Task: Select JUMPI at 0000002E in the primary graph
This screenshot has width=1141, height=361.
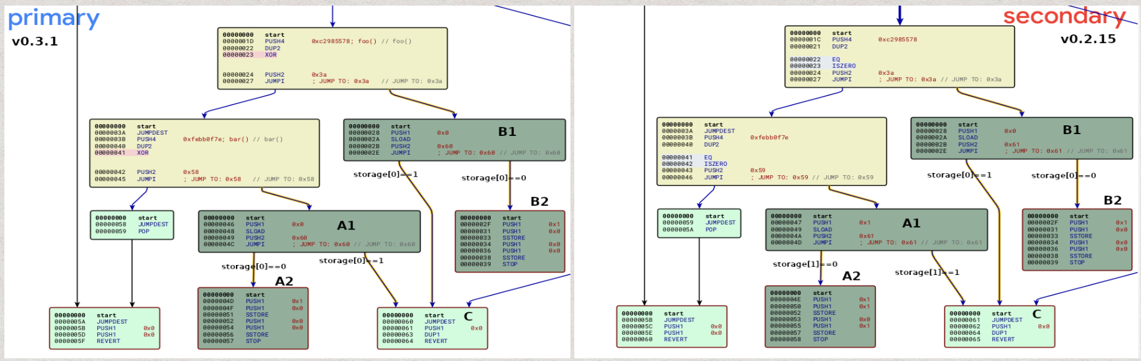Action: [x=454, y=153]
